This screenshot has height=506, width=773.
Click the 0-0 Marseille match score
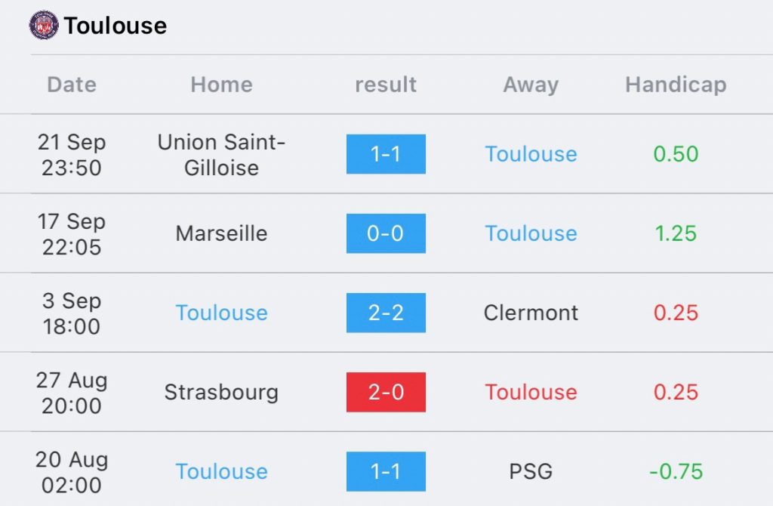tap(386, 233)
